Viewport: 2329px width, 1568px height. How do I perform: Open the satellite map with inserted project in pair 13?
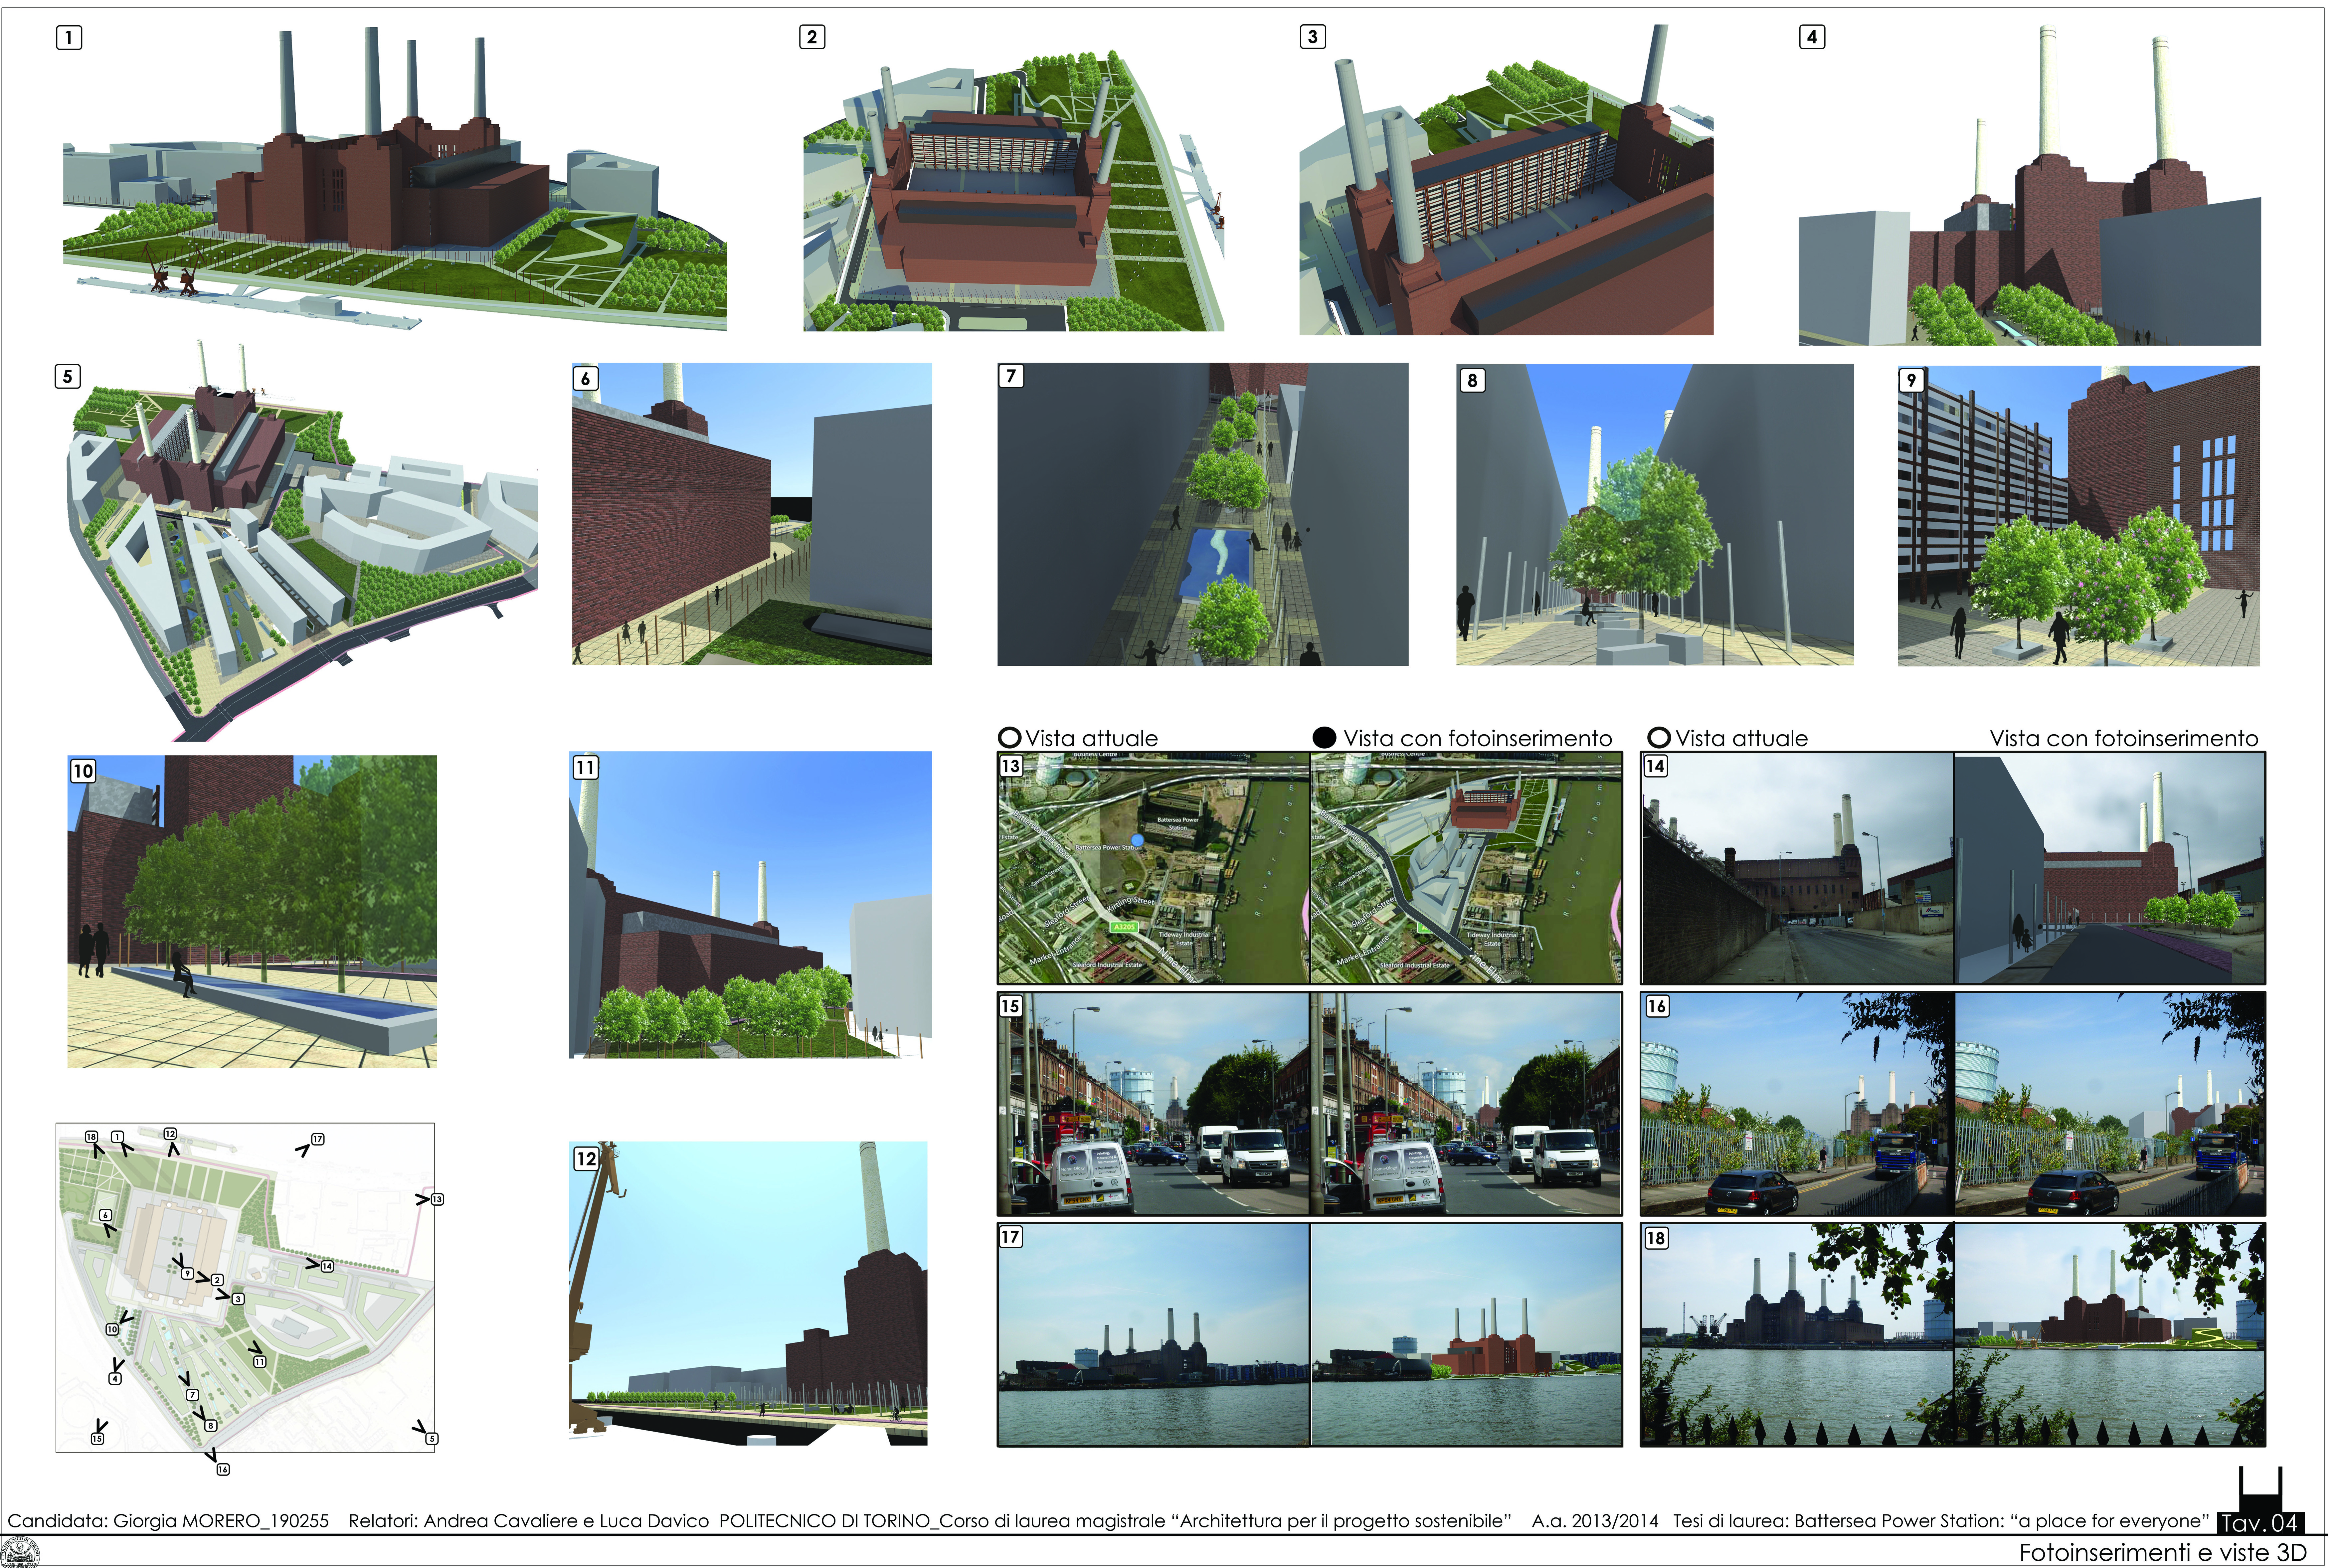tap(1466, 868)
